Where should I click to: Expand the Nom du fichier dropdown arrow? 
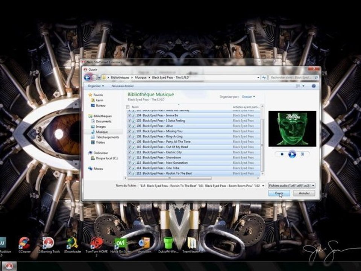click(263, 186)
